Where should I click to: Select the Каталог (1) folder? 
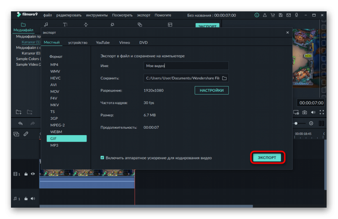[31, 42]
